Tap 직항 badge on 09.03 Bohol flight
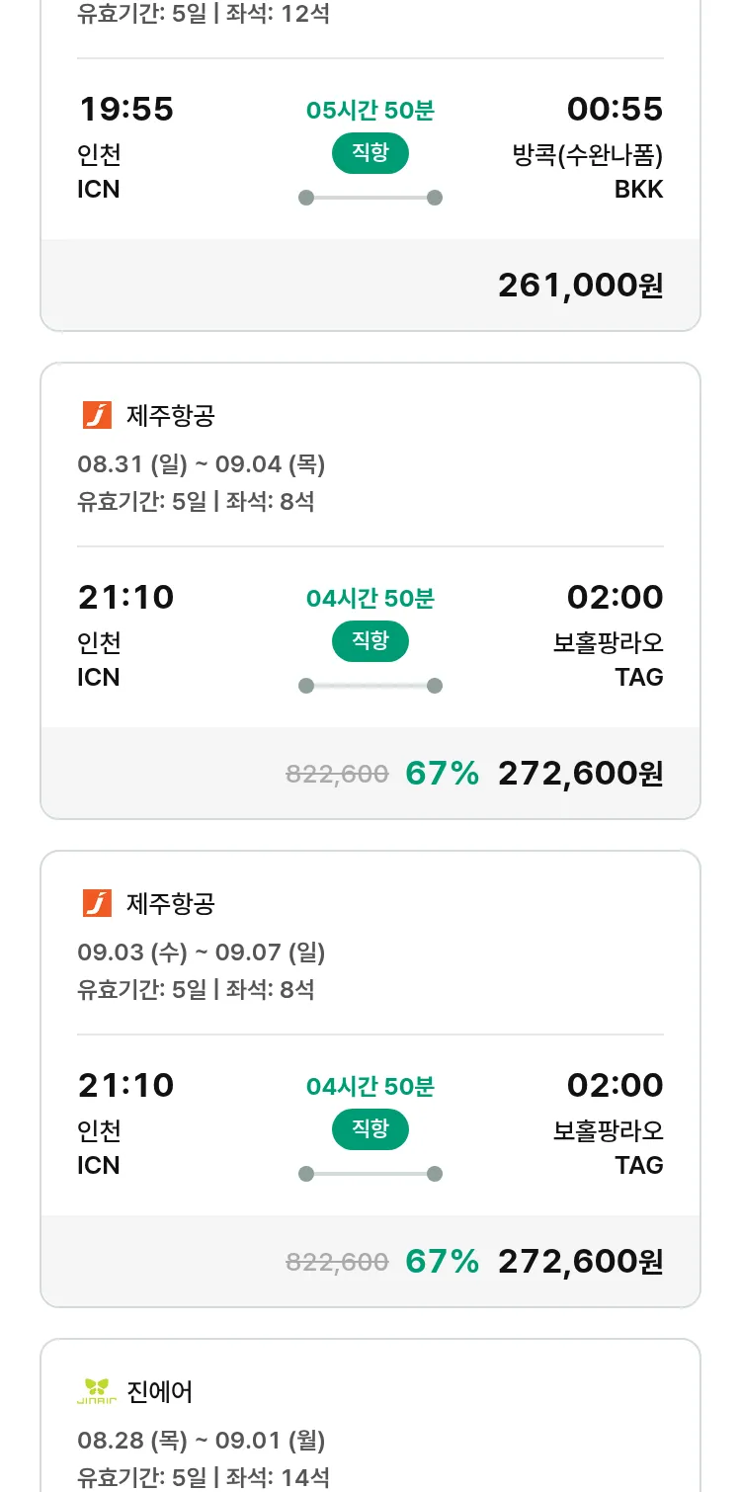741x1492 pixels. pos(370,1129)
